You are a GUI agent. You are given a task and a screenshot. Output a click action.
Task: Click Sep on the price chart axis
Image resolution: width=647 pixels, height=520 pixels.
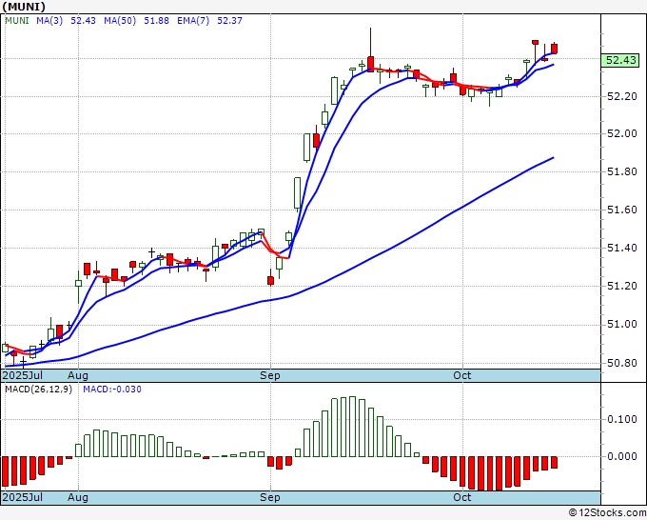coord(270,375)
